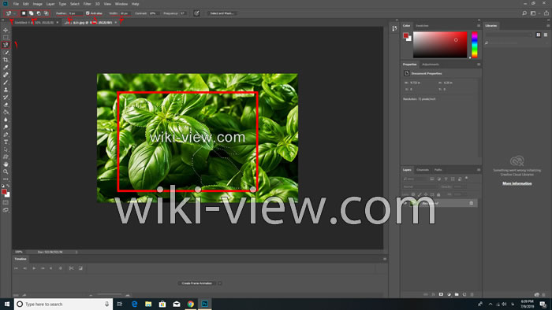This screenshot has height=310, width=552.
Task: Select the Move tool
Action: coord(6,30)
